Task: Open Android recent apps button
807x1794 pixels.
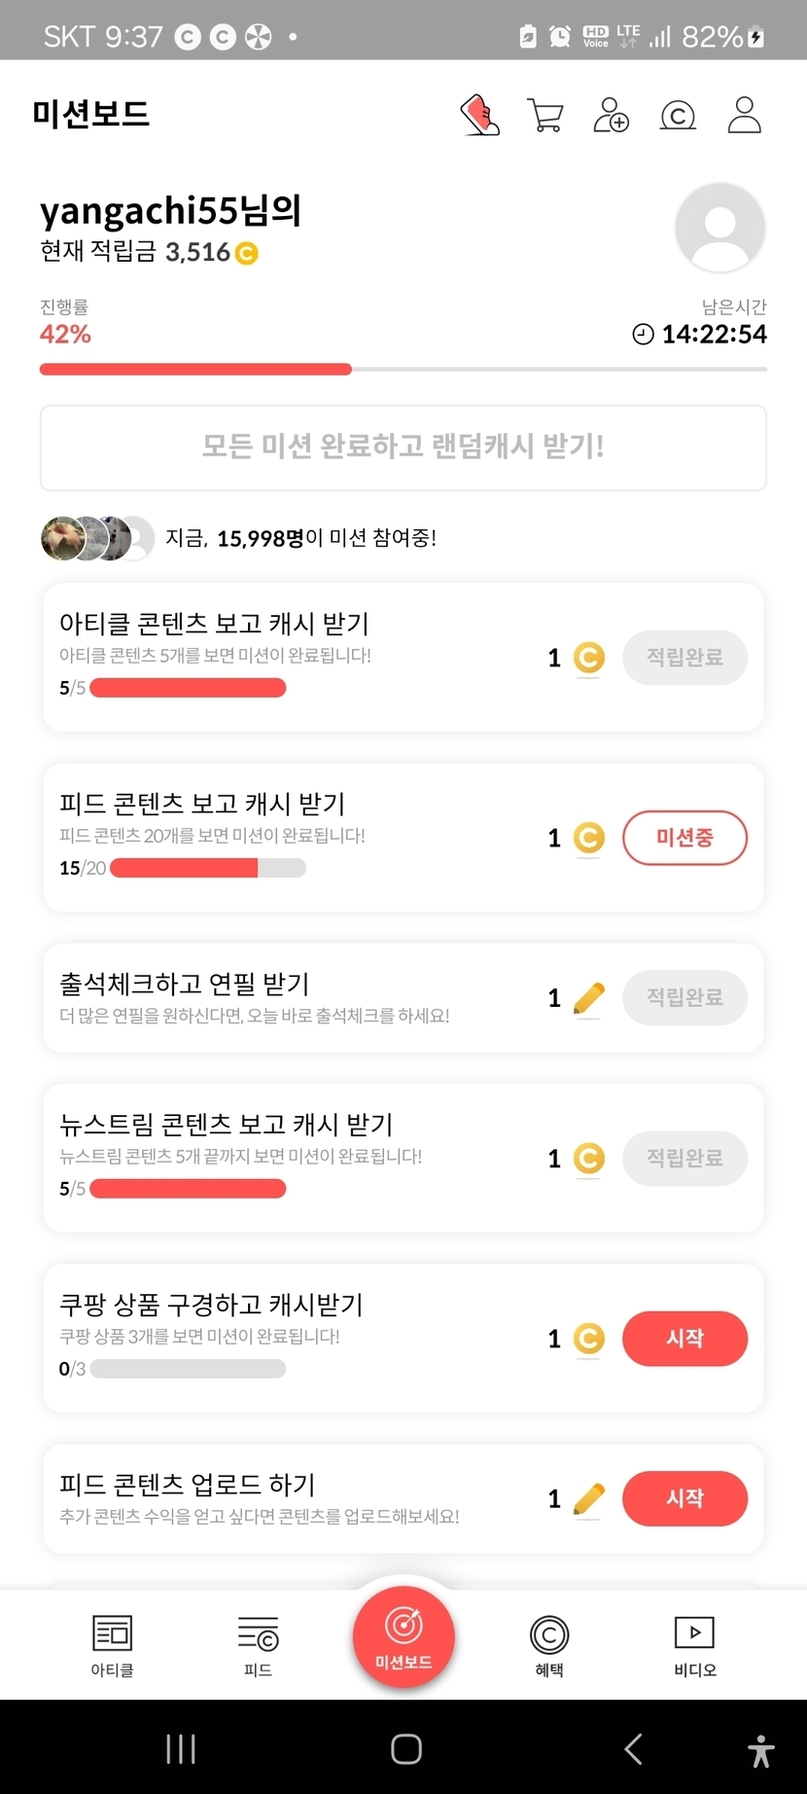Action: (181, 1748)
